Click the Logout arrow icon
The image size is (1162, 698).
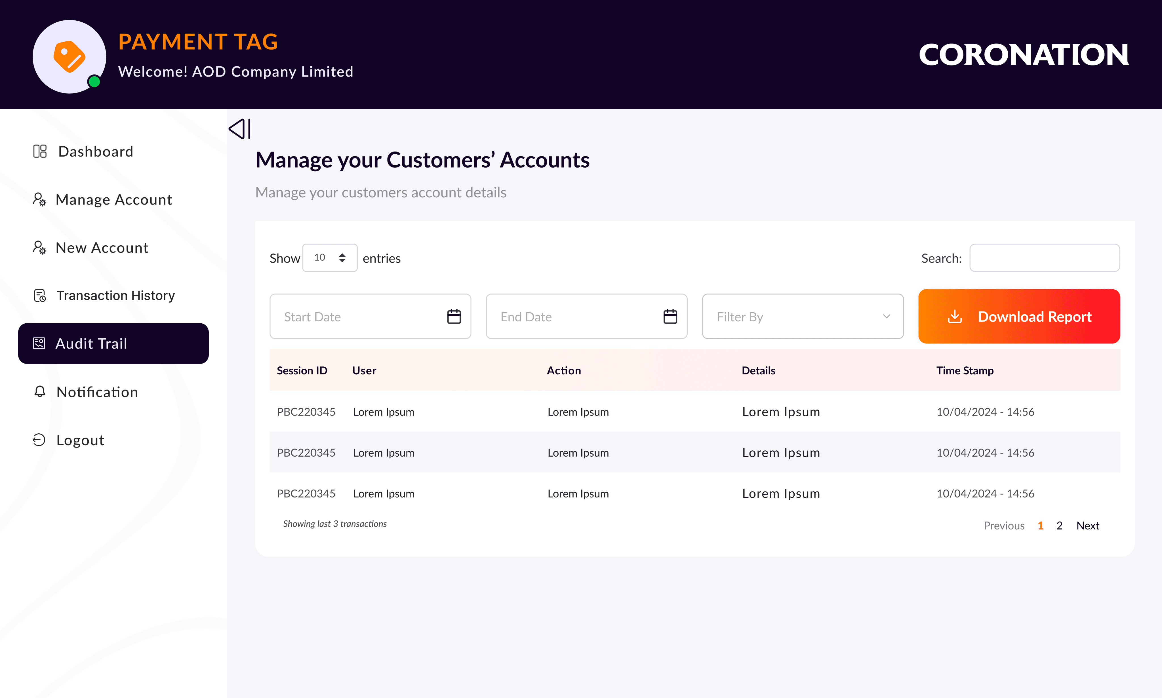[x=39, y=440]
